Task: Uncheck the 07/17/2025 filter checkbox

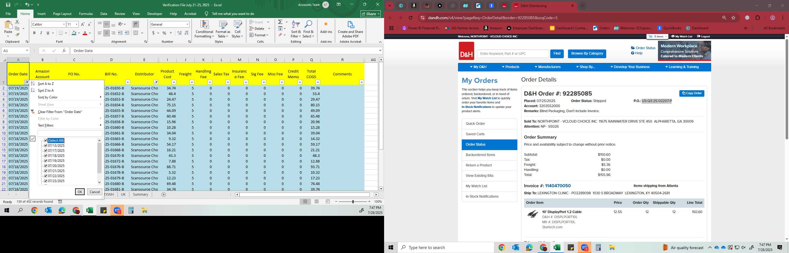Action: pos(46,151)
